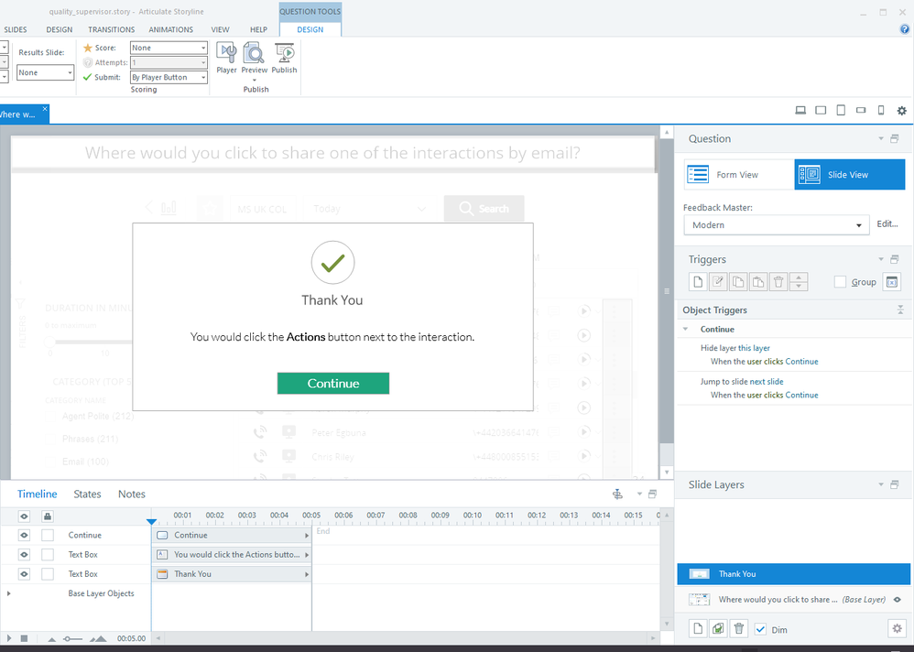Viewport: 914px width, 652px height.
Task: Open Triggers panel options arrow
Action: [881, 259]
